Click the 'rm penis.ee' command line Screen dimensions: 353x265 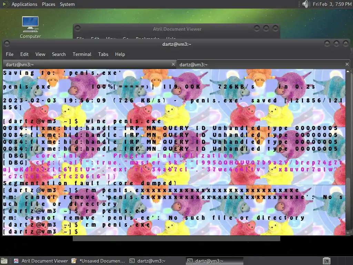tap(74, 211)
